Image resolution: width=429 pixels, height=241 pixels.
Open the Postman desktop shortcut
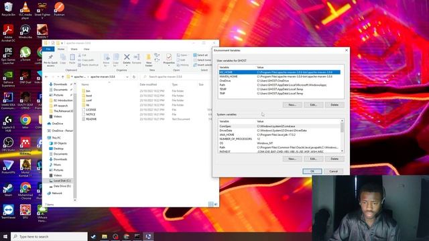[x=59, y=9]
